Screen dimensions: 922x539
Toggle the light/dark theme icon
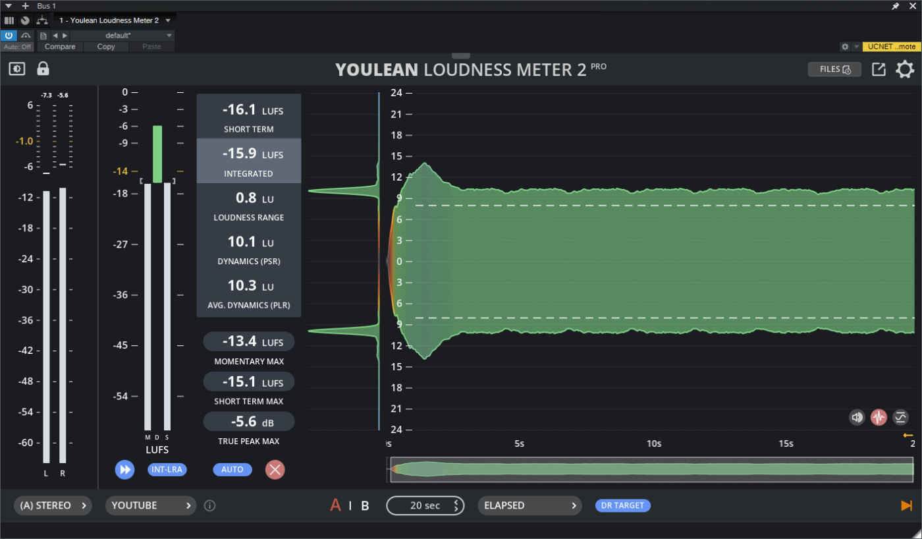(16, 69)
